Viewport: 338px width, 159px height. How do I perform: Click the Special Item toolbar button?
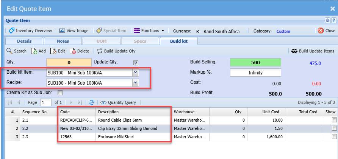[x=111, y=31]
